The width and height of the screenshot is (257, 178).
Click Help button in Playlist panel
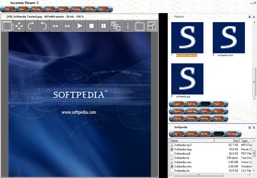(219, 104)
